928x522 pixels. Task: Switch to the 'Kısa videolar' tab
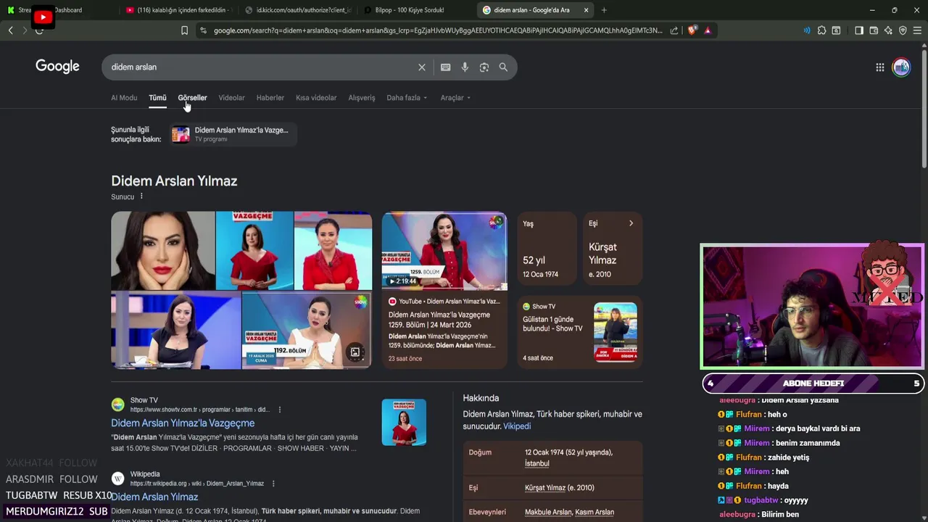(x=316, y=98)
